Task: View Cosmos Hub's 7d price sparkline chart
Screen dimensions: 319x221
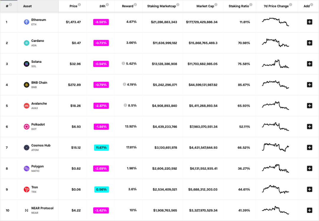Action: [276, 147]
